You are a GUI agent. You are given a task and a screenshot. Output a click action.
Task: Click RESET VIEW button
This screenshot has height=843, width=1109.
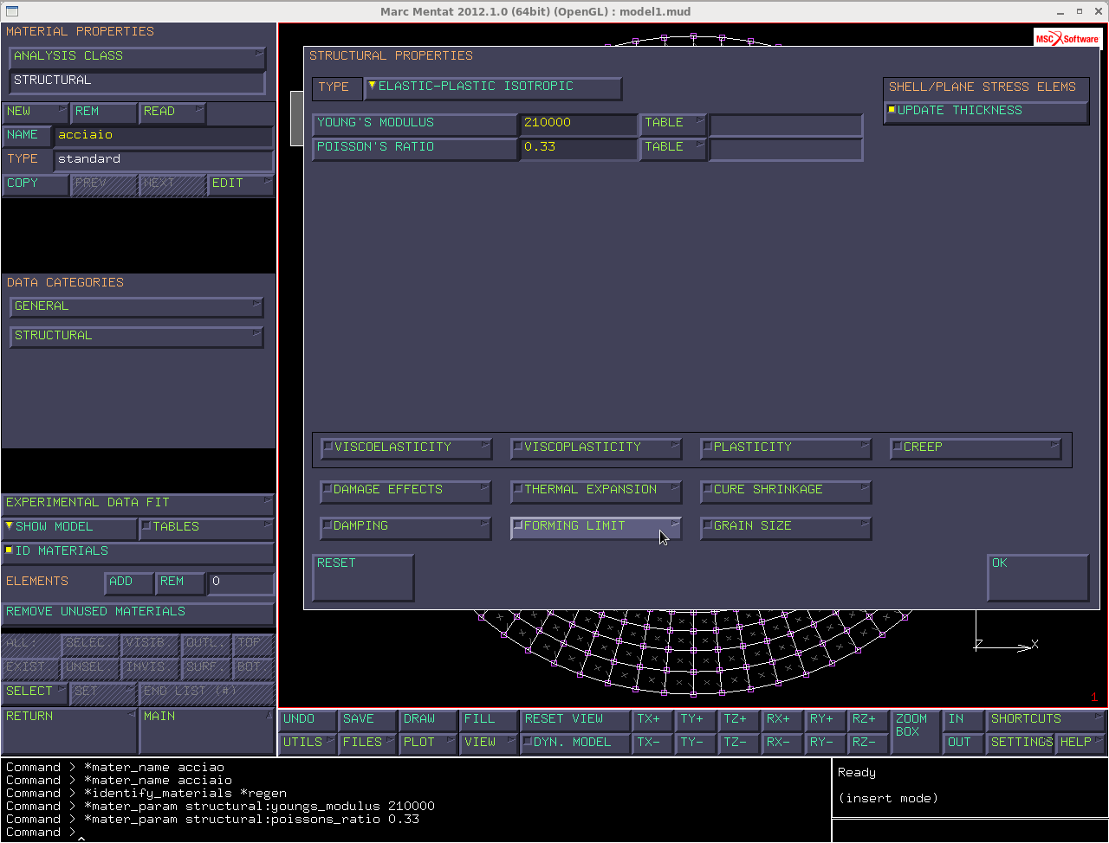(574, 720)
